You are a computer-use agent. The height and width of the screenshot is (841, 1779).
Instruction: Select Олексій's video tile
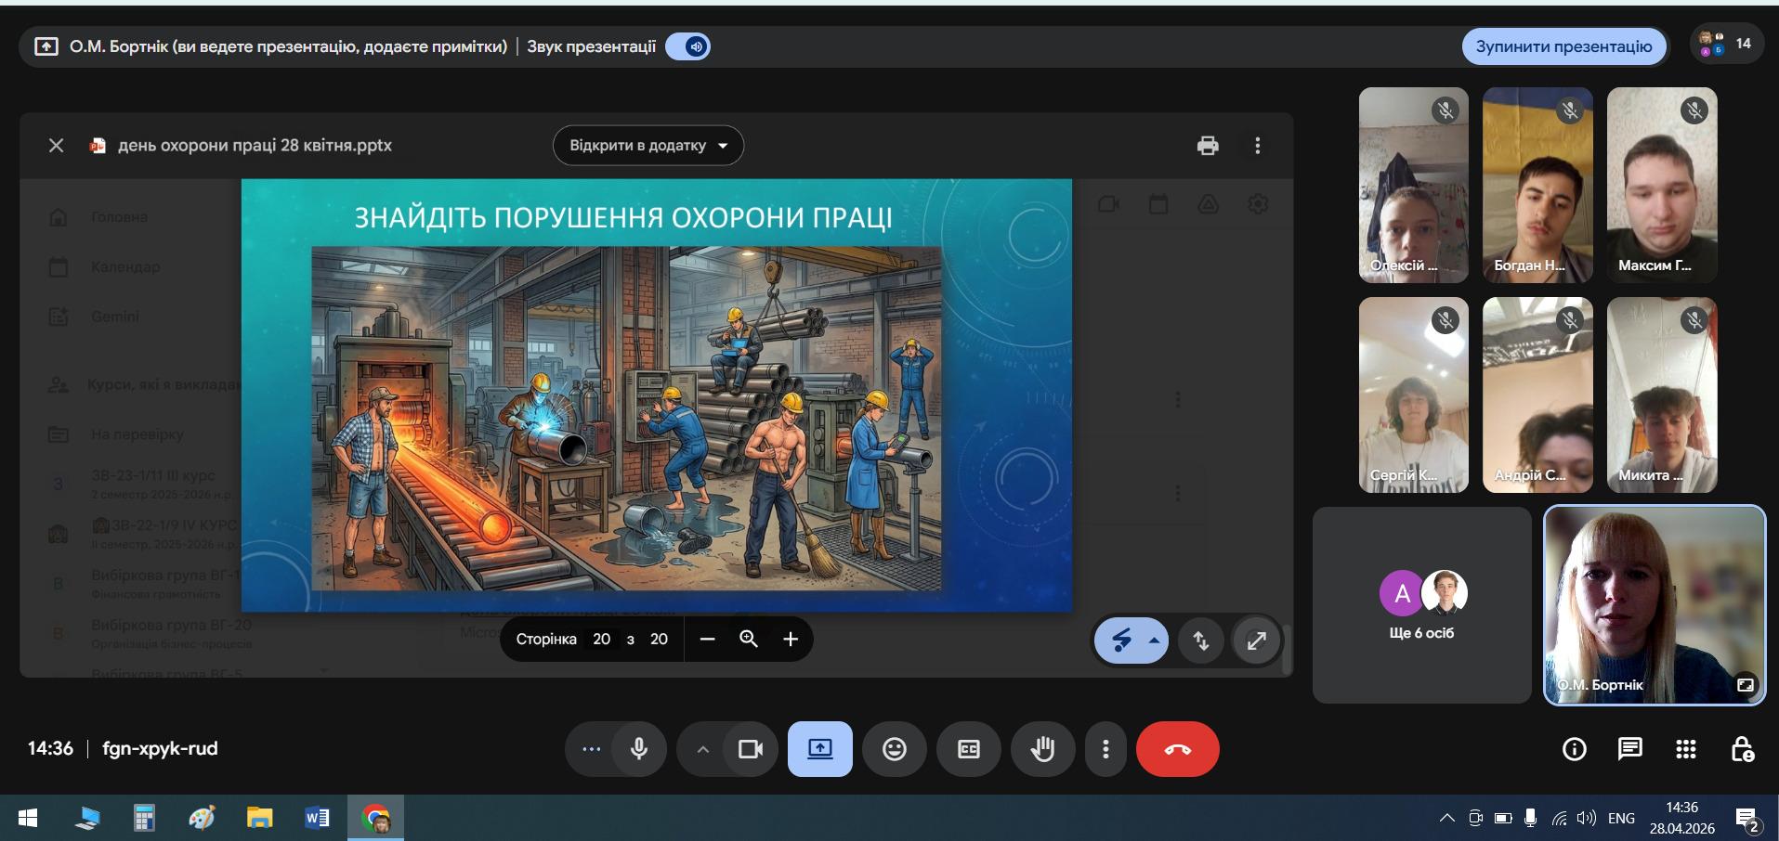click(1414, 186)
